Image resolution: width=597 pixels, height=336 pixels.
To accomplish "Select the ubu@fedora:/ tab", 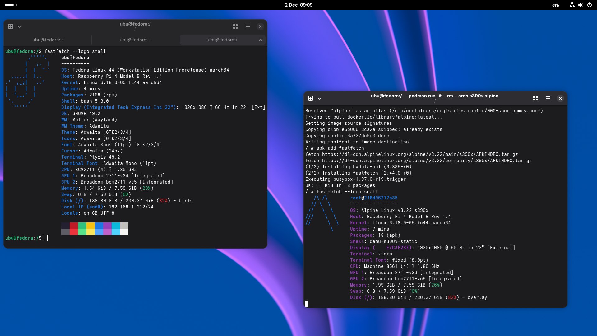I will point(222,40).
